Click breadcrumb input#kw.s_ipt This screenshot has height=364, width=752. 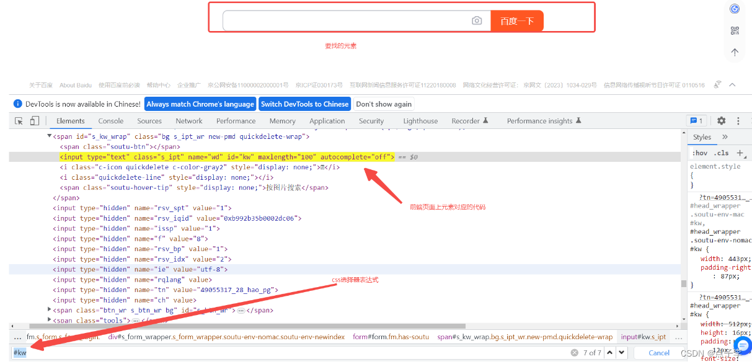644,337
